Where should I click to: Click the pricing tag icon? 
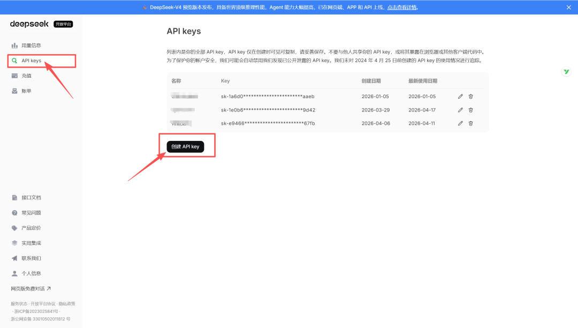[x=14, y=228]
